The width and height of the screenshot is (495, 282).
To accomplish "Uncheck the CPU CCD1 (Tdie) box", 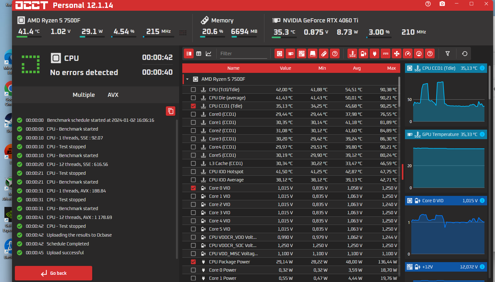I will click(193, 106).
